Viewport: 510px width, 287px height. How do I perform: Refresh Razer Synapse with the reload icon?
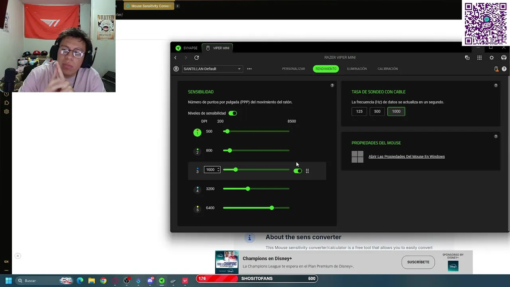pos(196,58)
